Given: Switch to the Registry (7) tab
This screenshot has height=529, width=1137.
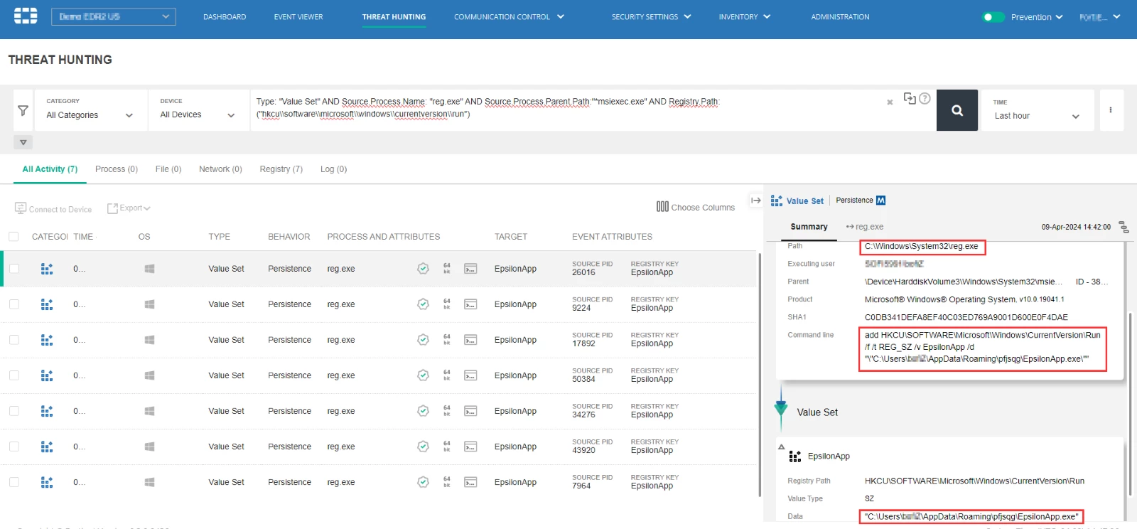Looking at the screenshot, I should (281, 169).
